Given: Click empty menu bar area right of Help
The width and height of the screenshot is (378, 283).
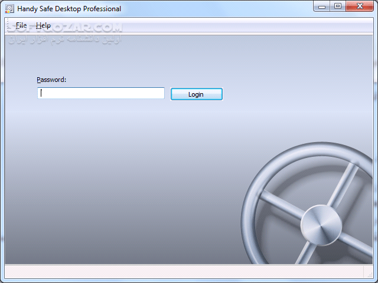Looking at the screenshot, I should click(x=207, y=25).
